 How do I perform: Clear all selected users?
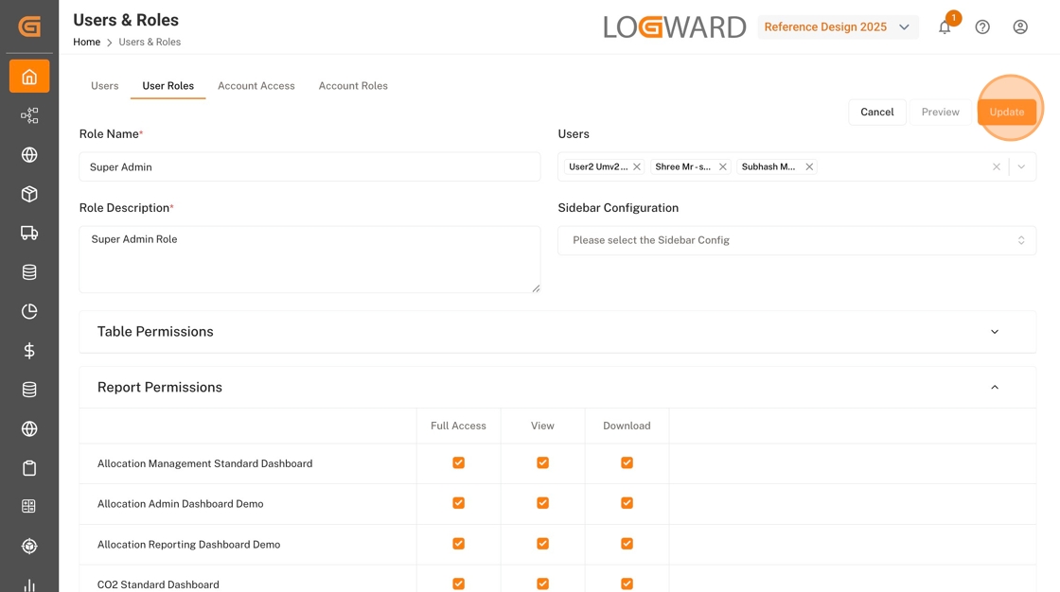coord(996,167)
